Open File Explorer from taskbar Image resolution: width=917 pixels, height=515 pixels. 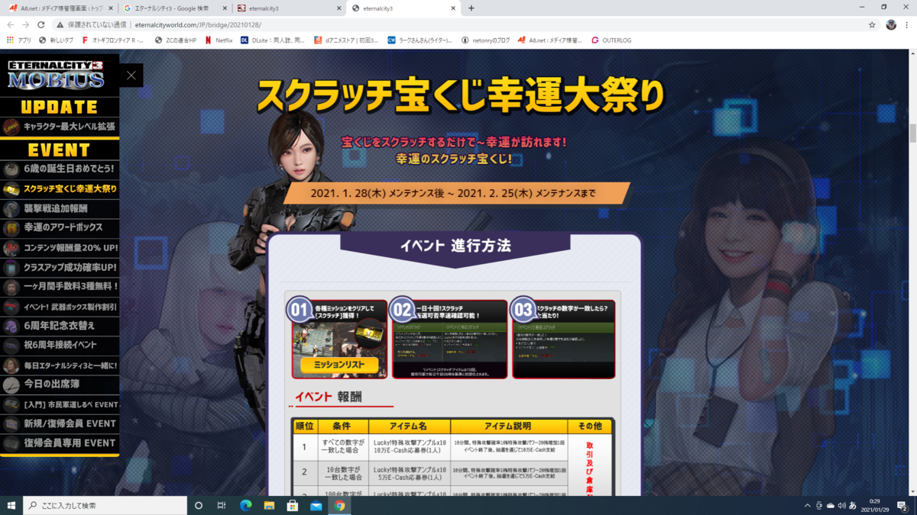point(269,505)
